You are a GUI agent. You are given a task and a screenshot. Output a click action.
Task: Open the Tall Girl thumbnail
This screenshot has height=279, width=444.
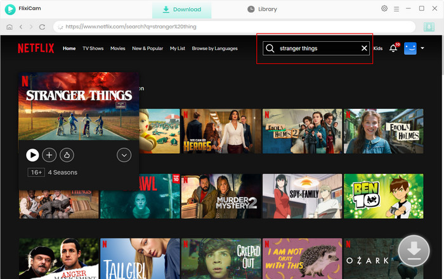pos(140,259)
